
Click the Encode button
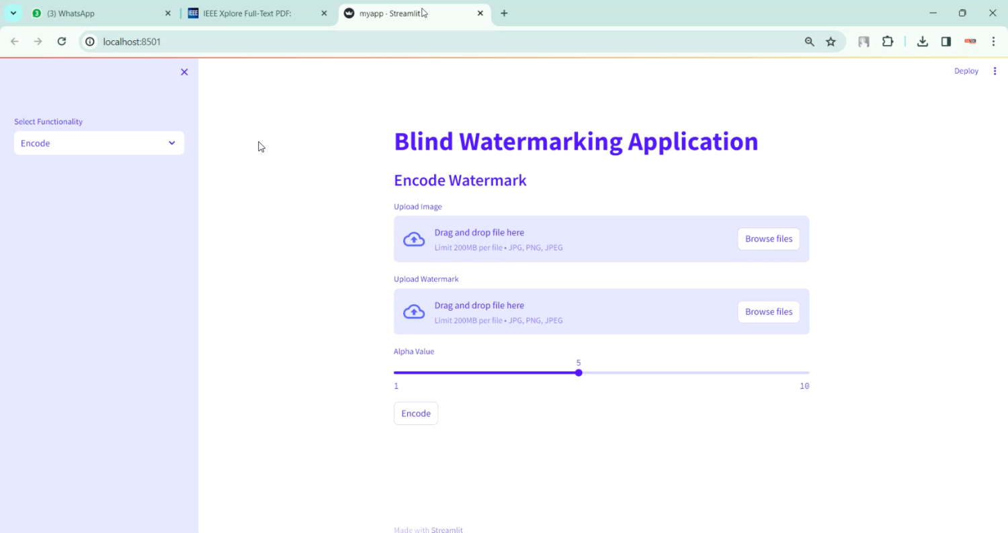click(x=415, y=414)
